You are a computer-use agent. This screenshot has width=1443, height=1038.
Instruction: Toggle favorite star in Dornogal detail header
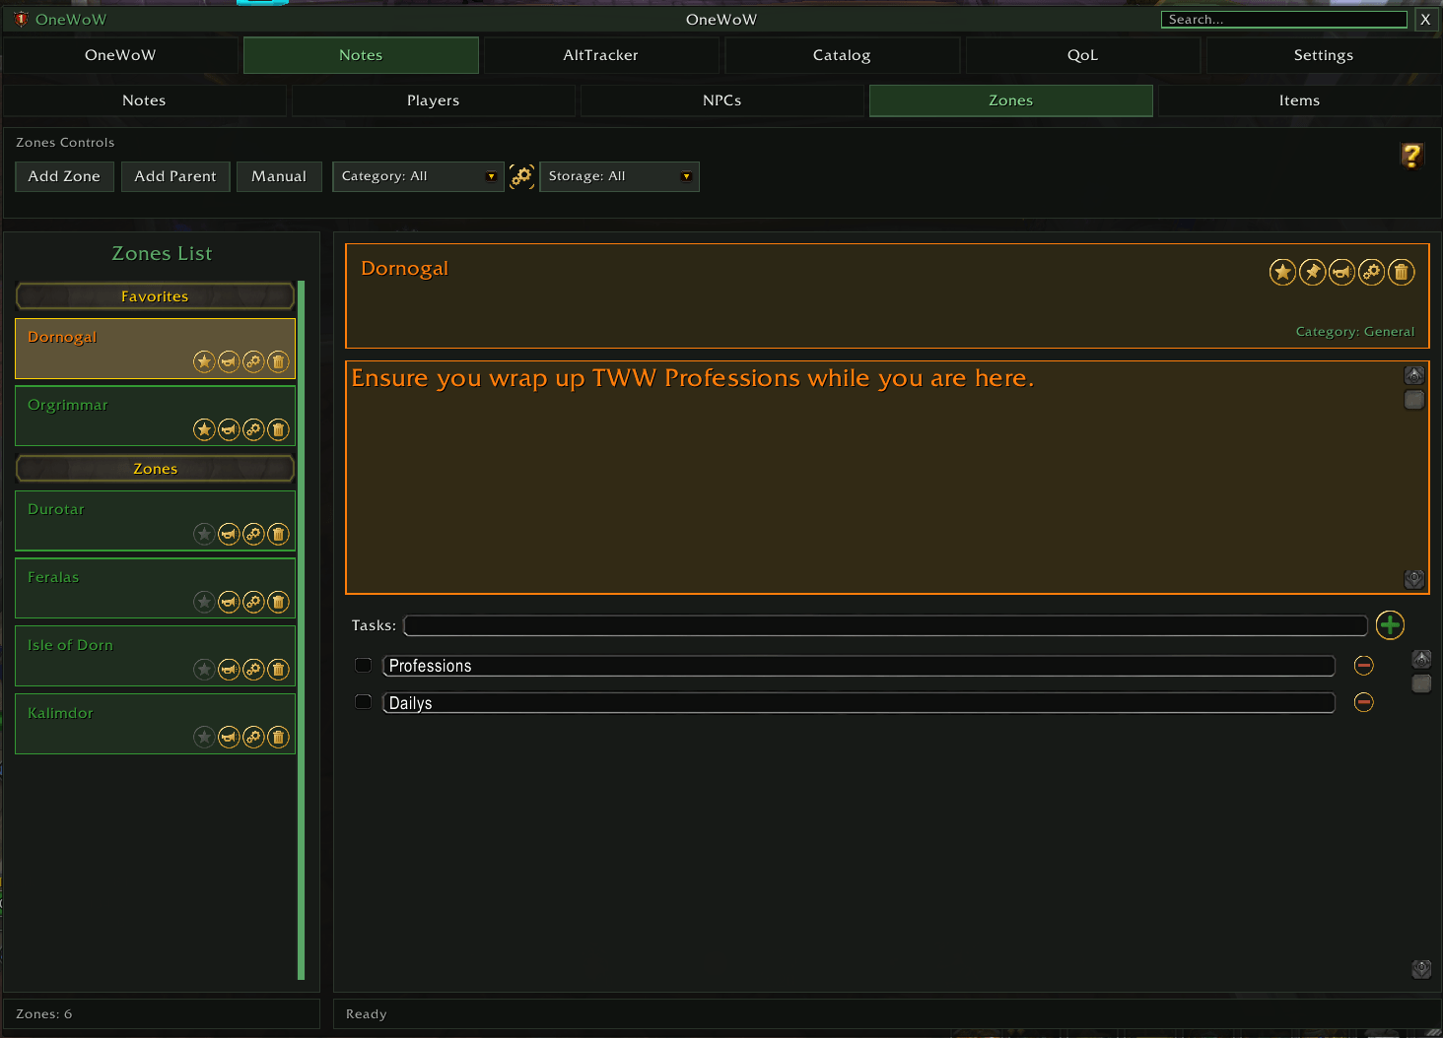tap(1282, 272)
